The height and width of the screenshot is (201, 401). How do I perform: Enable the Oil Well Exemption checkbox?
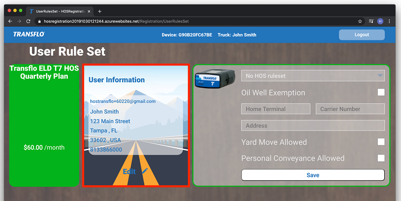coord(381,92)
